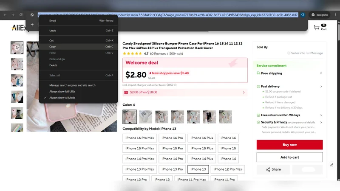
Task: Select Undo in the context menu
Action: 79,31
